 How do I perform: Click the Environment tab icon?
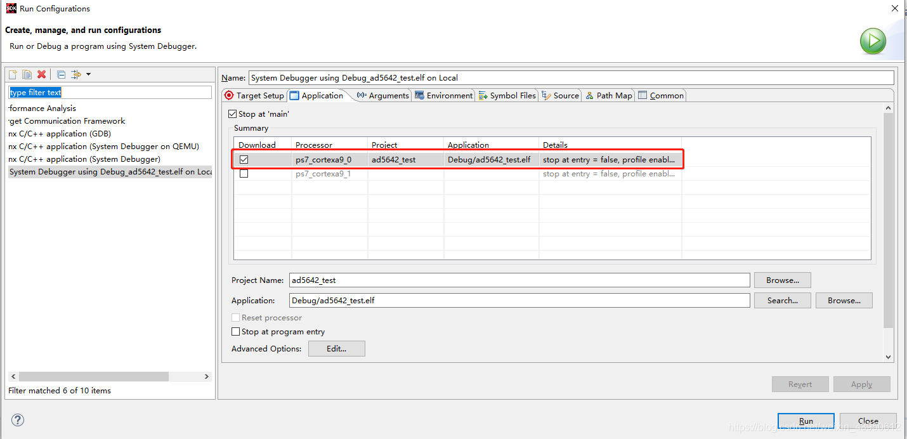(x=419, y=95)
